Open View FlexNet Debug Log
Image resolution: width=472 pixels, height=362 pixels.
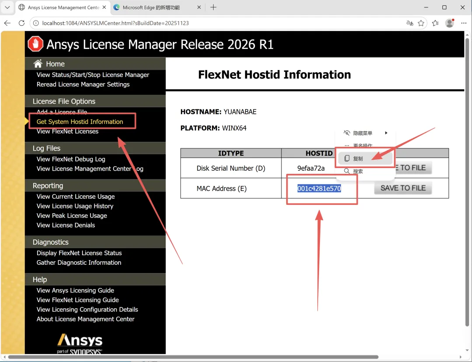(x=71, y=159)
